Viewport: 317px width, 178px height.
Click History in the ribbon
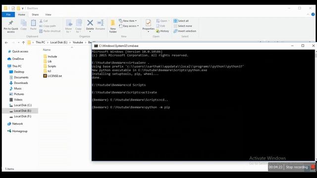click(x=162, y=31)
